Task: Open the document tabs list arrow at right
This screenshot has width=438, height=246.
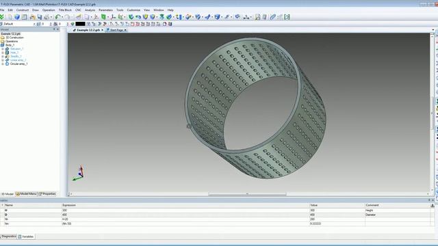Action: point(433,30)
